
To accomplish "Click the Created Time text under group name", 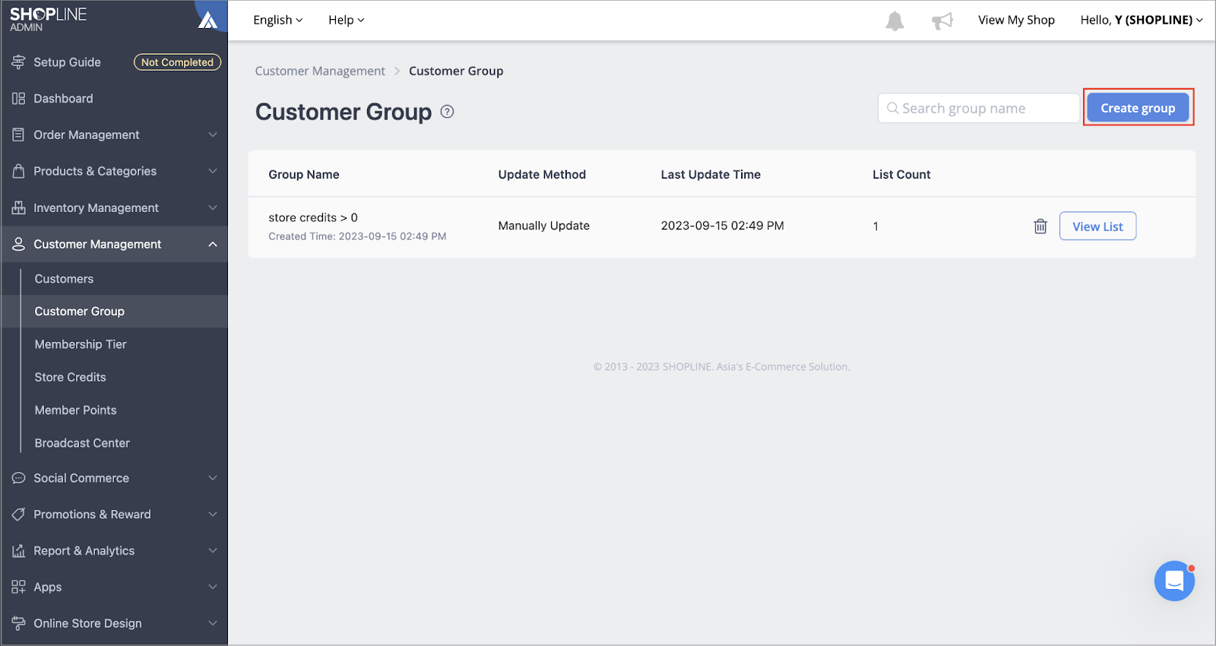I will coord(357,236).
